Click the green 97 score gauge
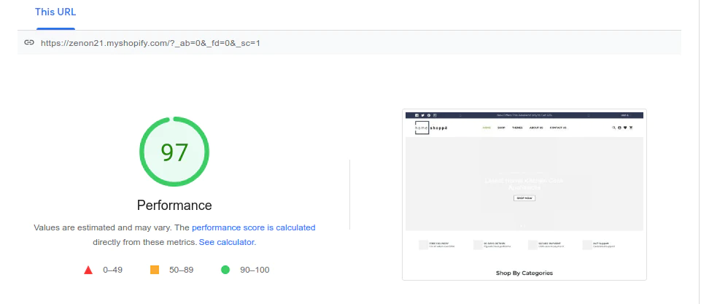The height and width of the screenshot is (304, 701). click(x=174, y=152)
